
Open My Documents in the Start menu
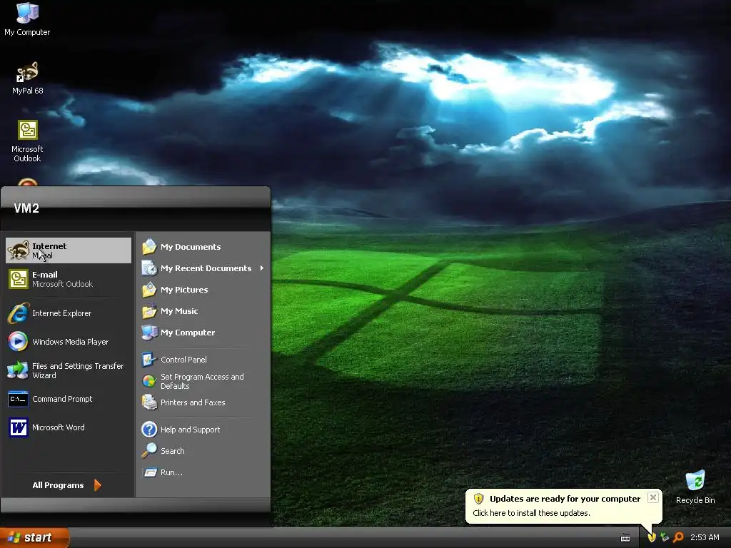(x=203, y=247)
